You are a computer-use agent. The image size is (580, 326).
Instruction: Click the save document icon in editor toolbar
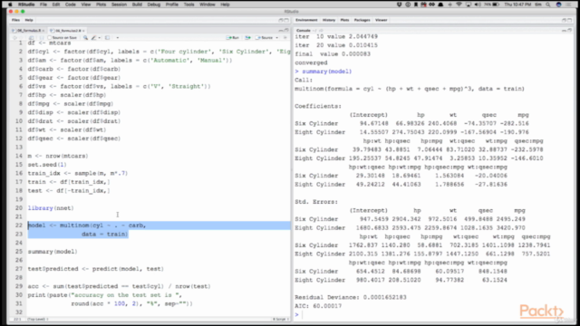42,38
